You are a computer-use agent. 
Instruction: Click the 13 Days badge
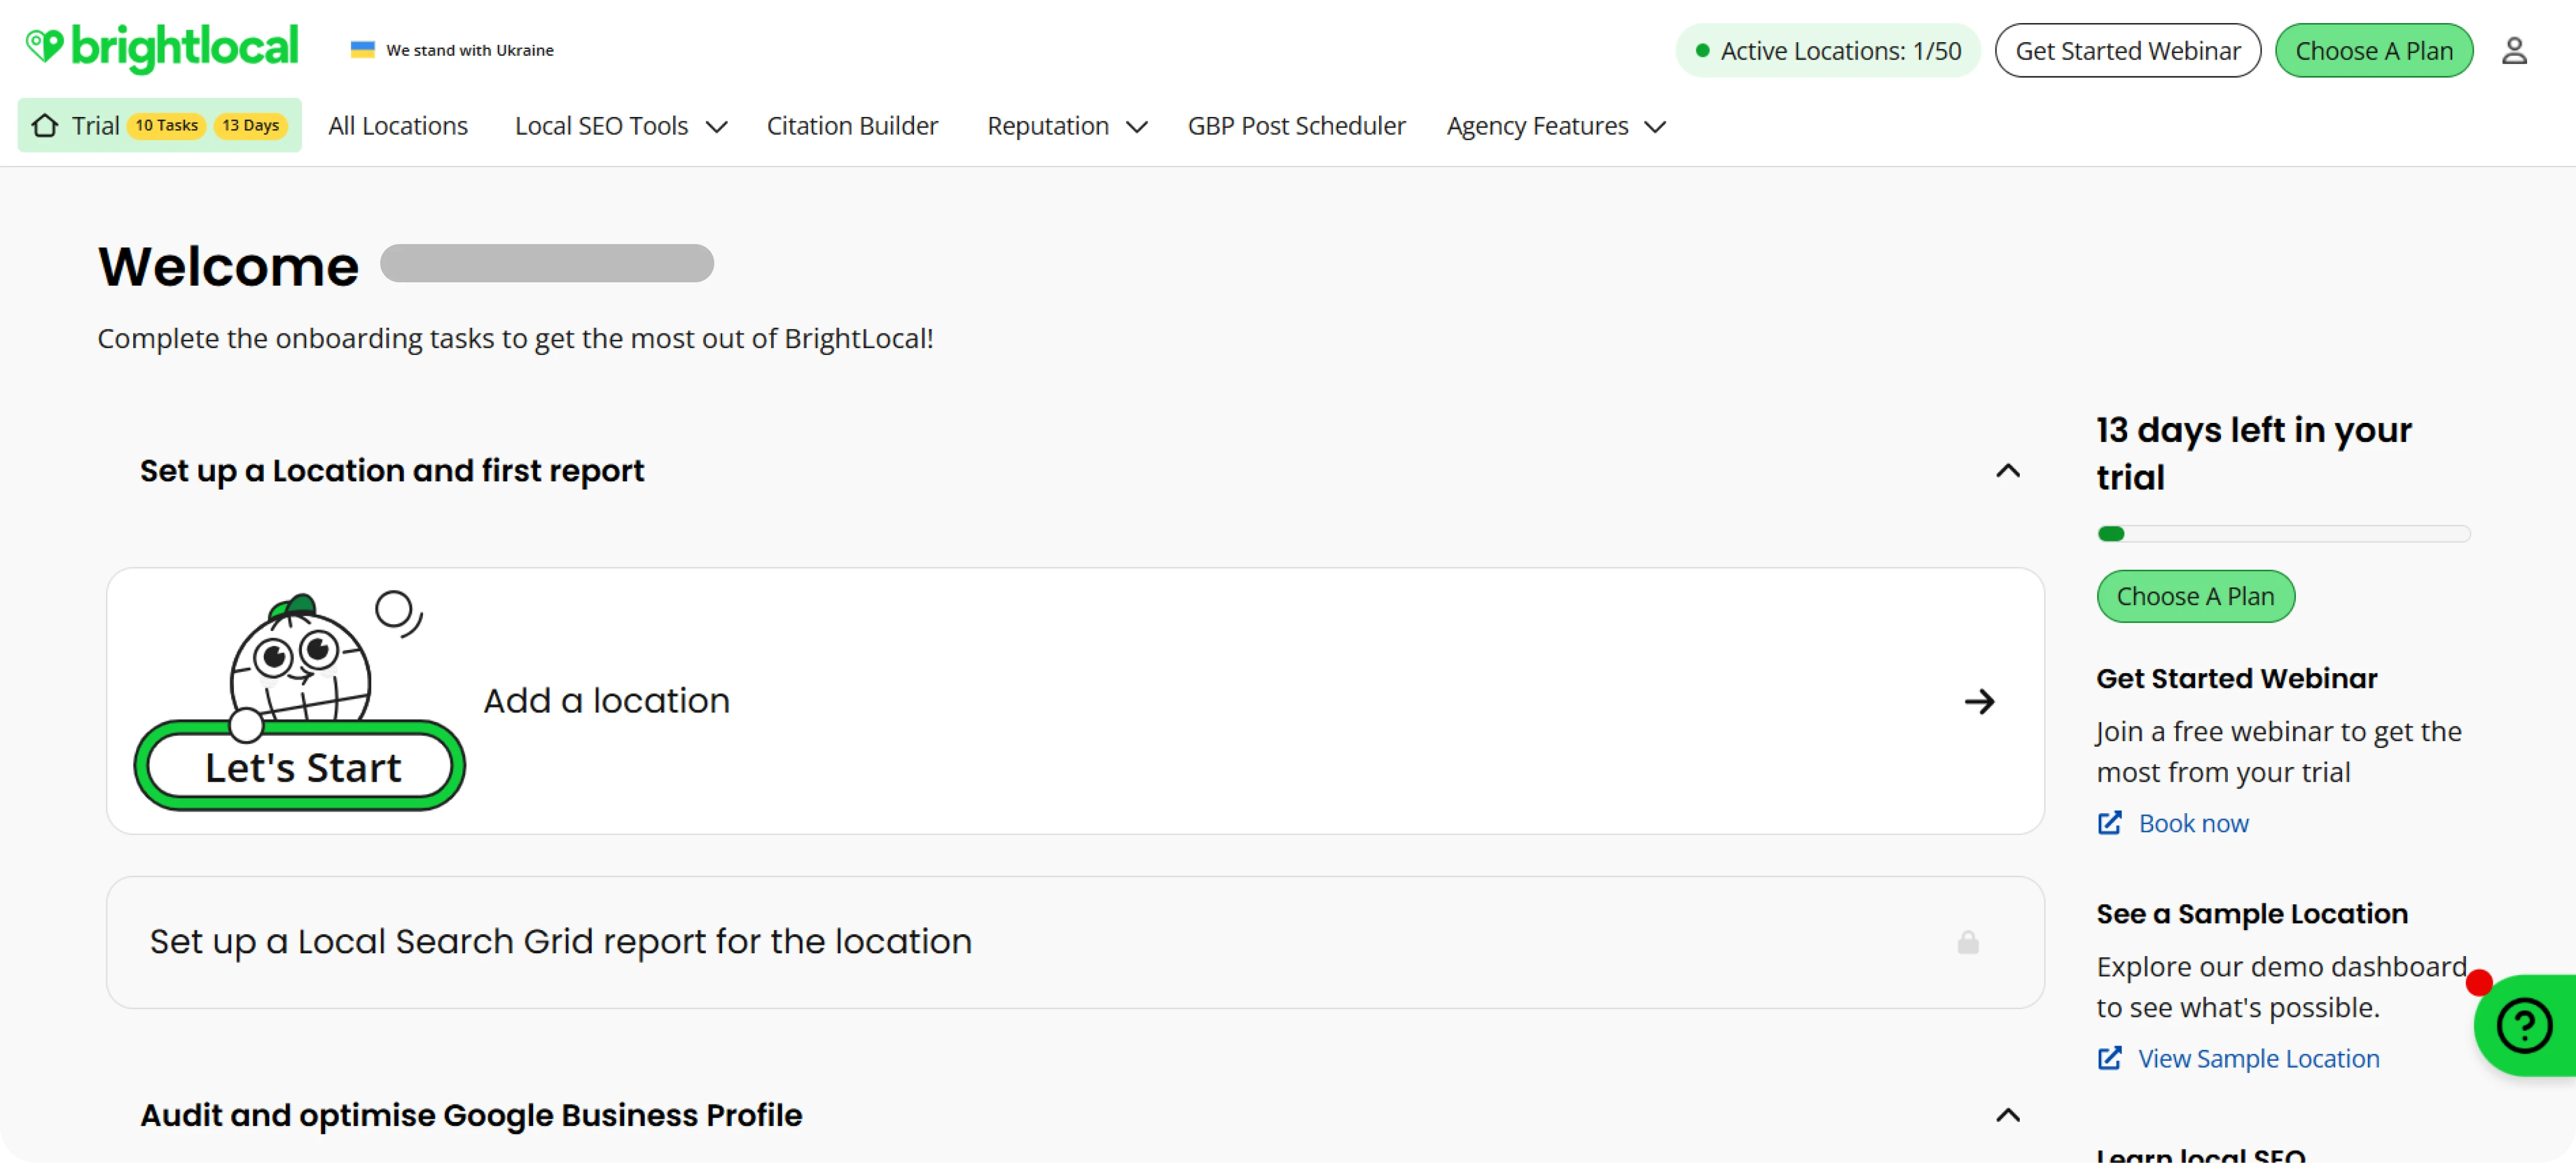[x=250, y=125]
